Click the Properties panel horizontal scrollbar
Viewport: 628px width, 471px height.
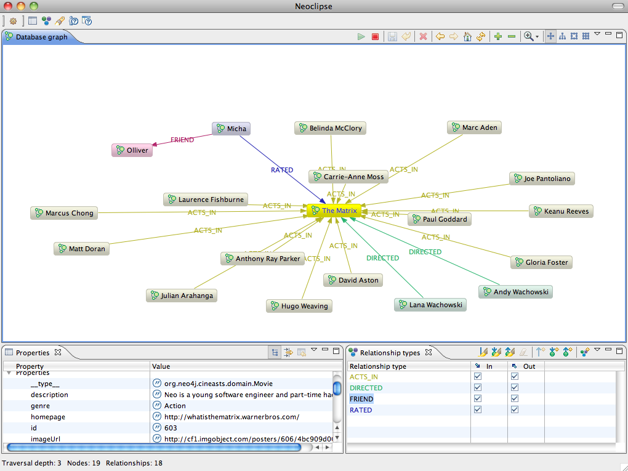[x=154, y=447]
